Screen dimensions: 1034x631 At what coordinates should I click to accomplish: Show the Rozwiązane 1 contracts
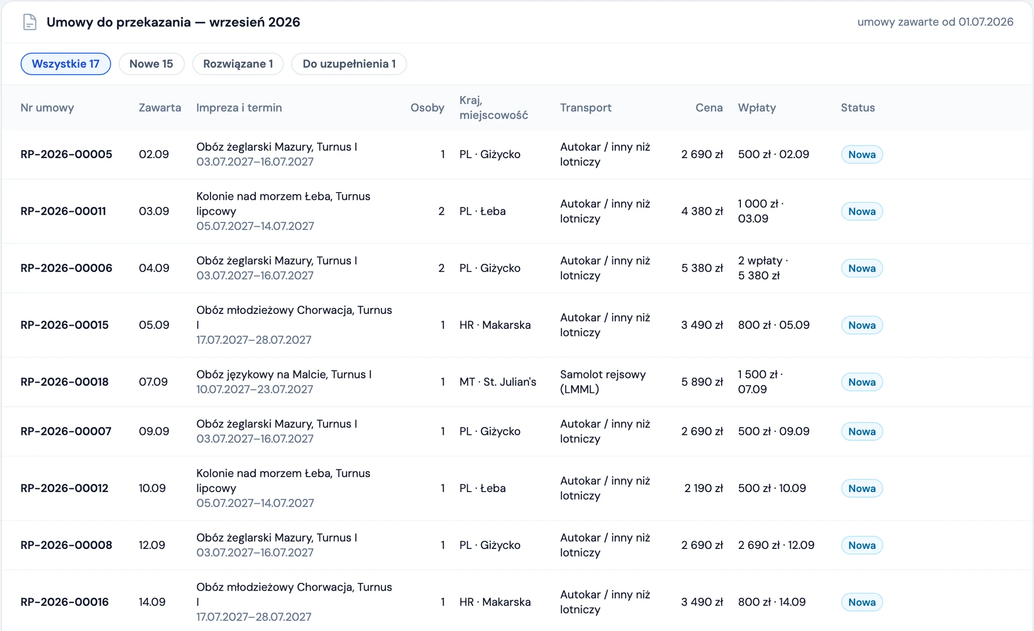point(238,64)
